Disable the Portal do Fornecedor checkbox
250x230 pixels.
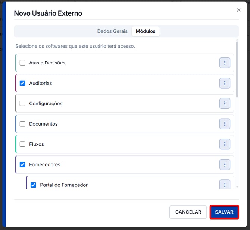pyautogui.click(x=33, y=185)
